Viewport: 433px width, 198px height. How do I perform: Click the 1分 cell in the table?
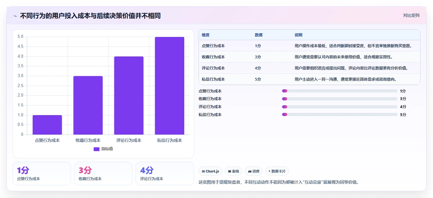point(258,46)
